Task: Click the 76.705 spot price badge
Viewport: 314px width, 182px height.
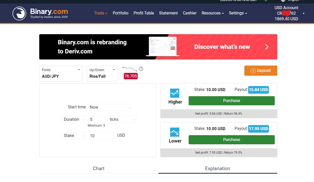Action: [x=131, y=76]
